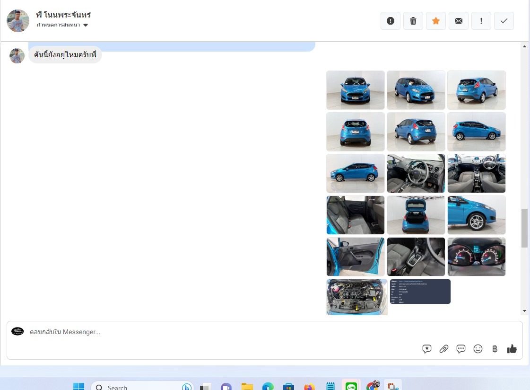
Task: Click the Baht payment request icon
Action: click(x=495, y=349)
